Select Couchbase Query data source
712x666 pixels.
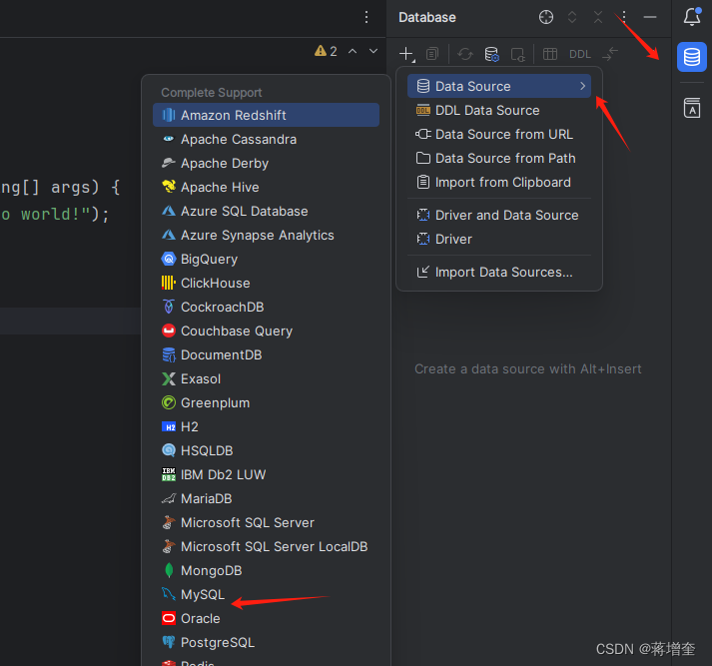(x=266, y=331)
